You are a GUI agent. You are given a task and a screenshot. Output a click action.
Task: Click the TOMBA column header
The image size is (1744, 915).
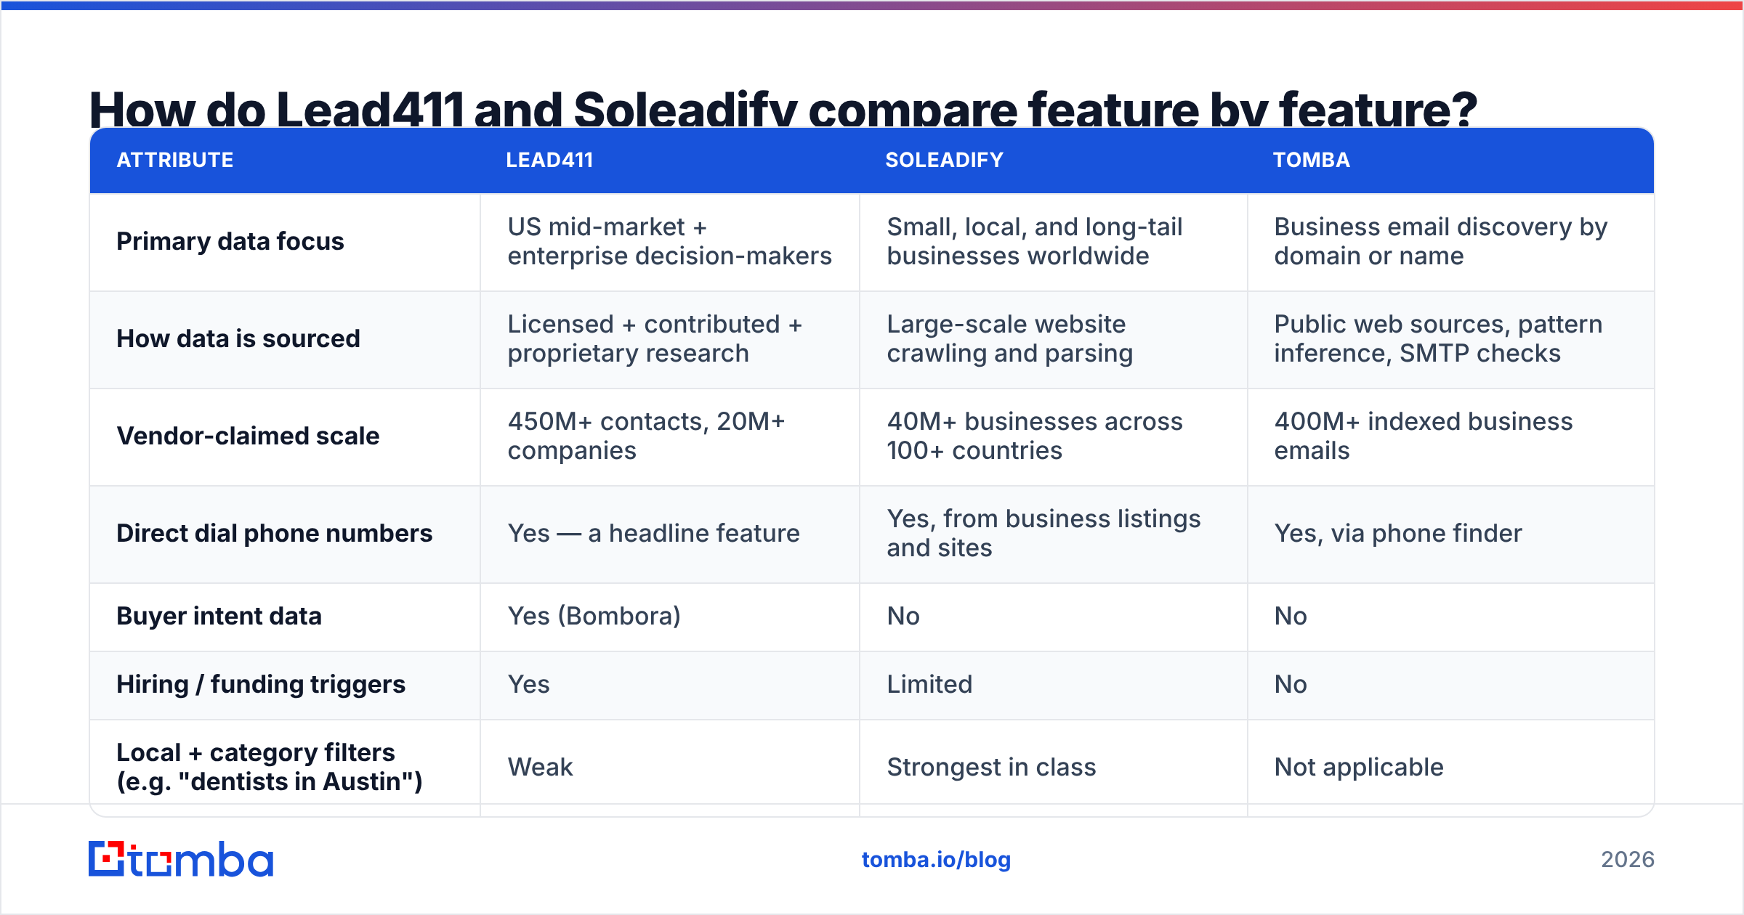coord(1312,160)
